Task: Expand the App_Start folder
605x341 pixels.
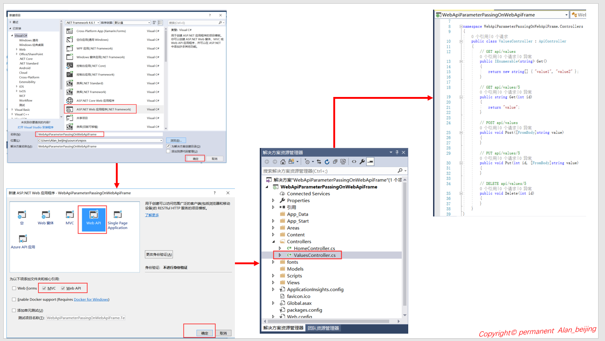Action: coord(274,221)
